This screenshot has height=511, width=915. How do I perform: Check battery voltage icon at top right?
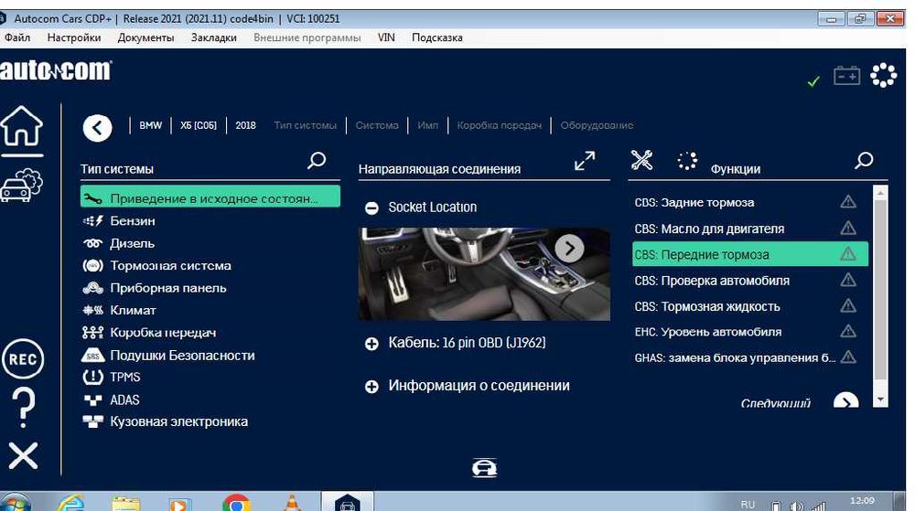(x=846, y=76)
